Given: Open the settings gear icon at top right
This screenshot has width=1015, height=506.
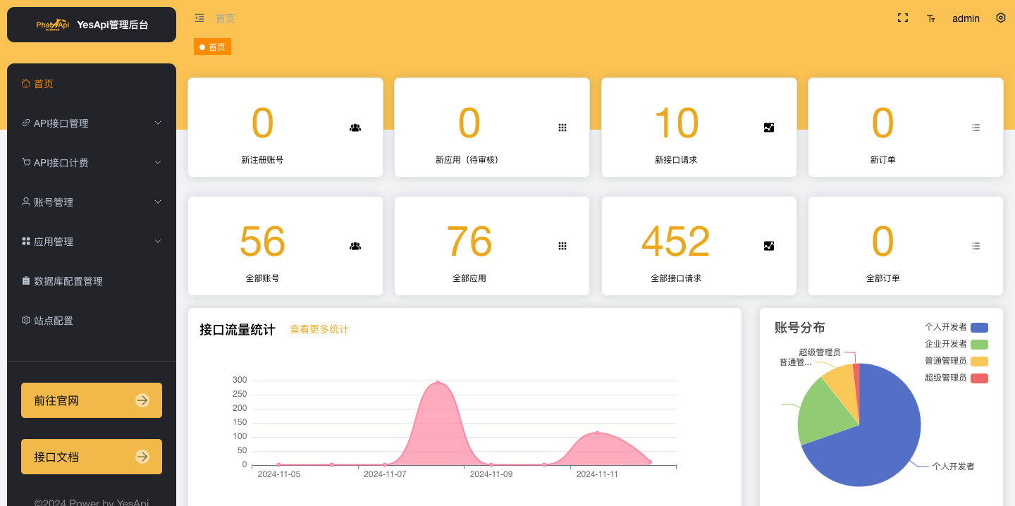Looking at the screenshot, I should pos(1000,18).
